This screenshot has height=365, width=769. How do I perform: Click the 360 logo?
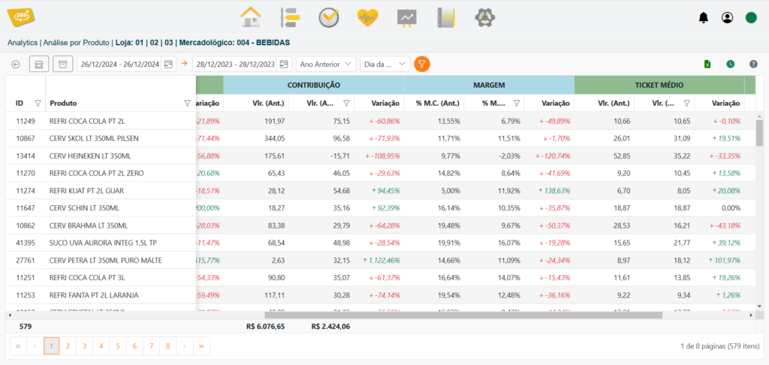coord(21,17)
